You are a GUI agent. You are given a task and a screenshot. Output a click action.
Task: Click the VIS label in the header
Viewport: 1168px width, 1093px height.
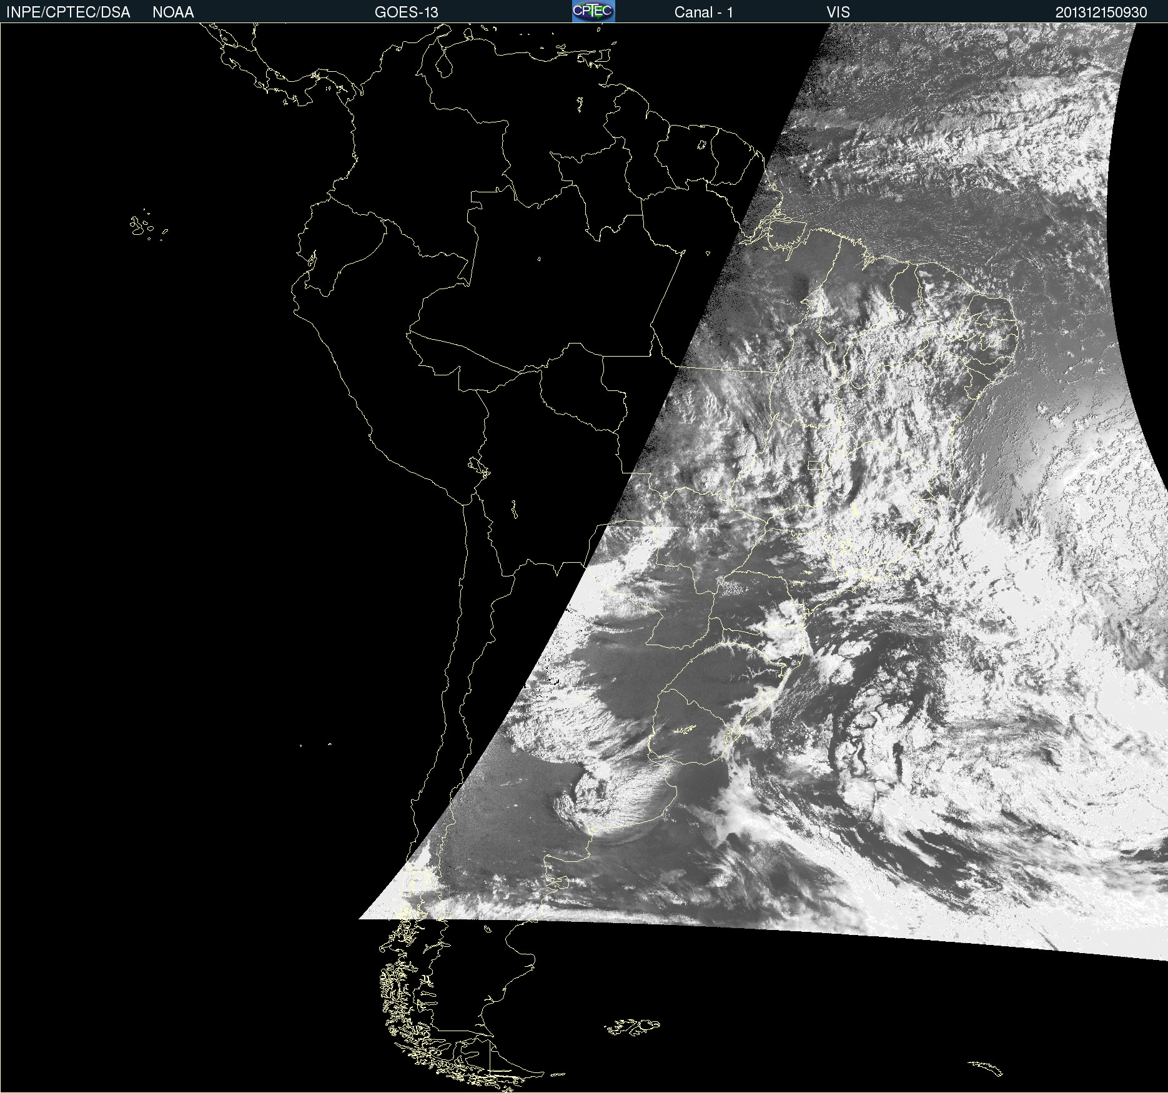tap(838, 12)
